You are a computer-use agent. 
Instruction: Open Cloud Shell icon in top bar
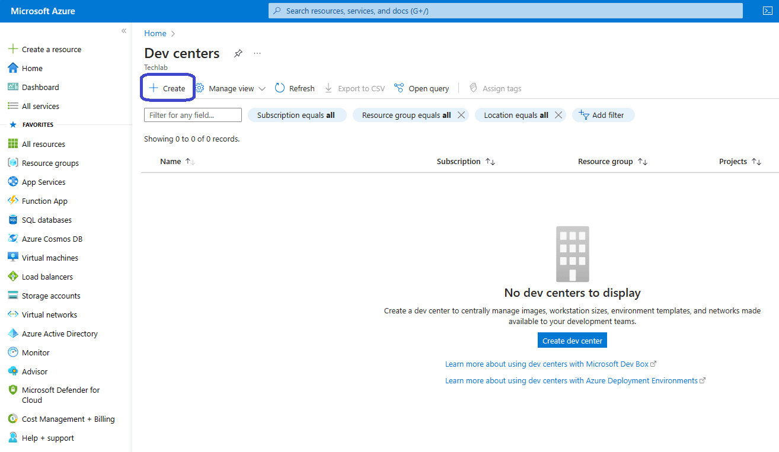coord(767,11)
